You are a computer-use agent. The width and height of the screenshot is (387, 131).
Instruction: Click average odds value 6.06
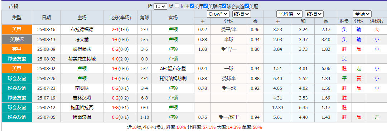click(x=326, y=69)
